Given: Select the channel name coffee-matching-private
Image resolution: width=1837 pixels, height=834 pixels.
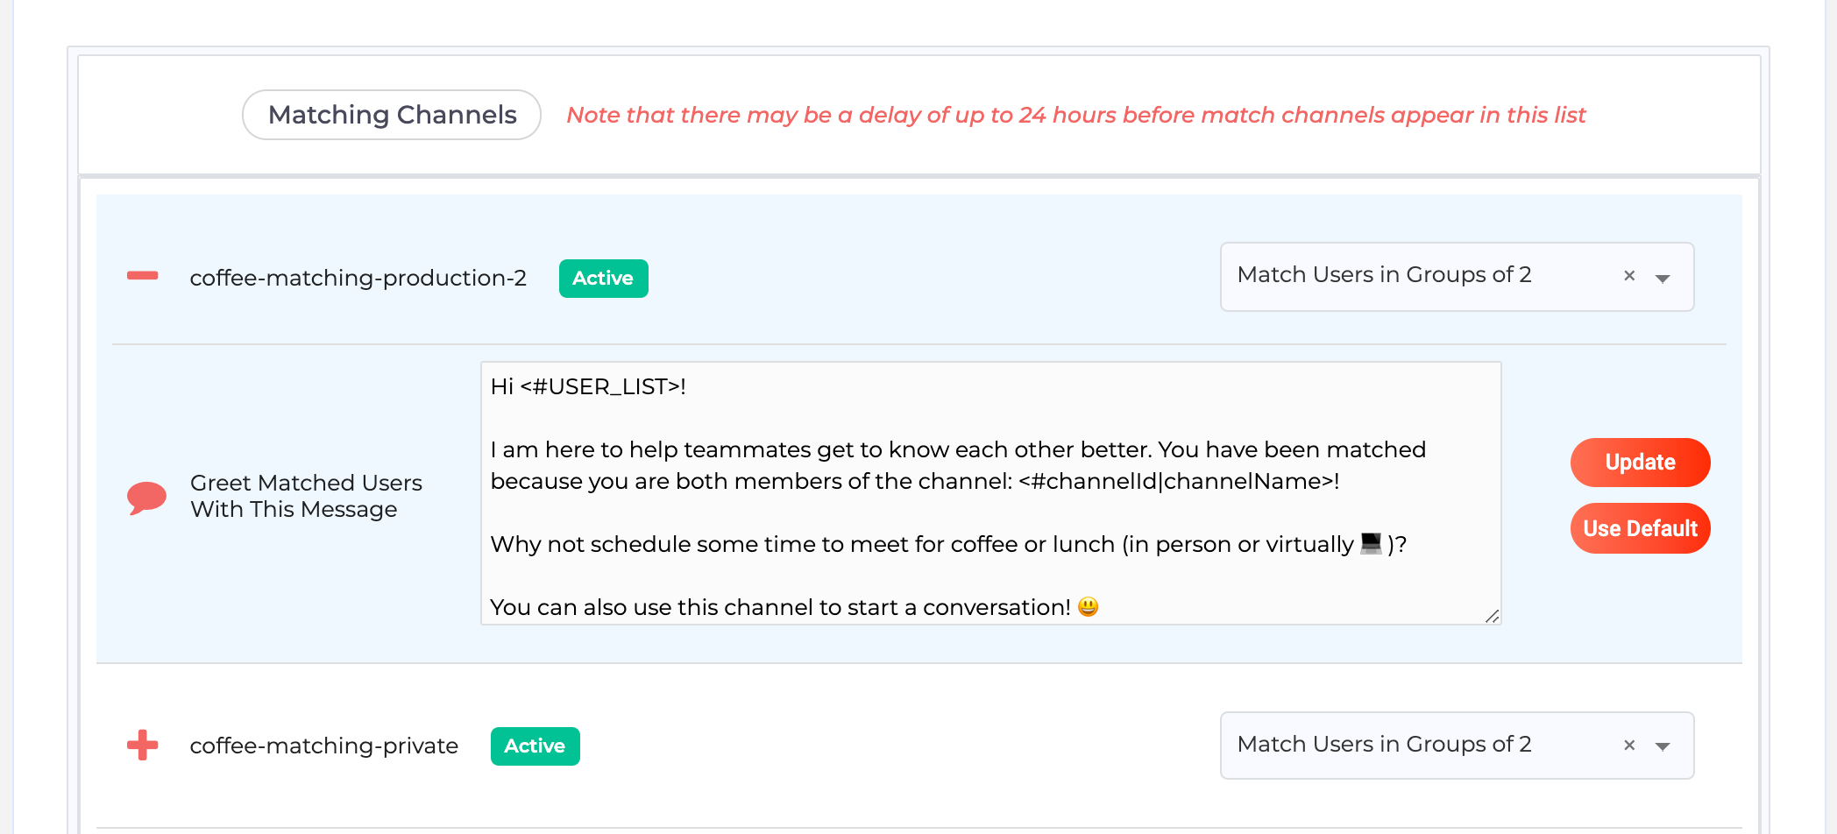Looking at the screenshot, I should pos(324,746).
